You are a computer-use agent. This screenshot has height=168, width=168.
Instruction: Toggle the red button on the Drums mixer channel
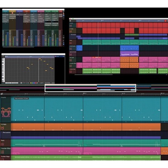tap(3, 40)
